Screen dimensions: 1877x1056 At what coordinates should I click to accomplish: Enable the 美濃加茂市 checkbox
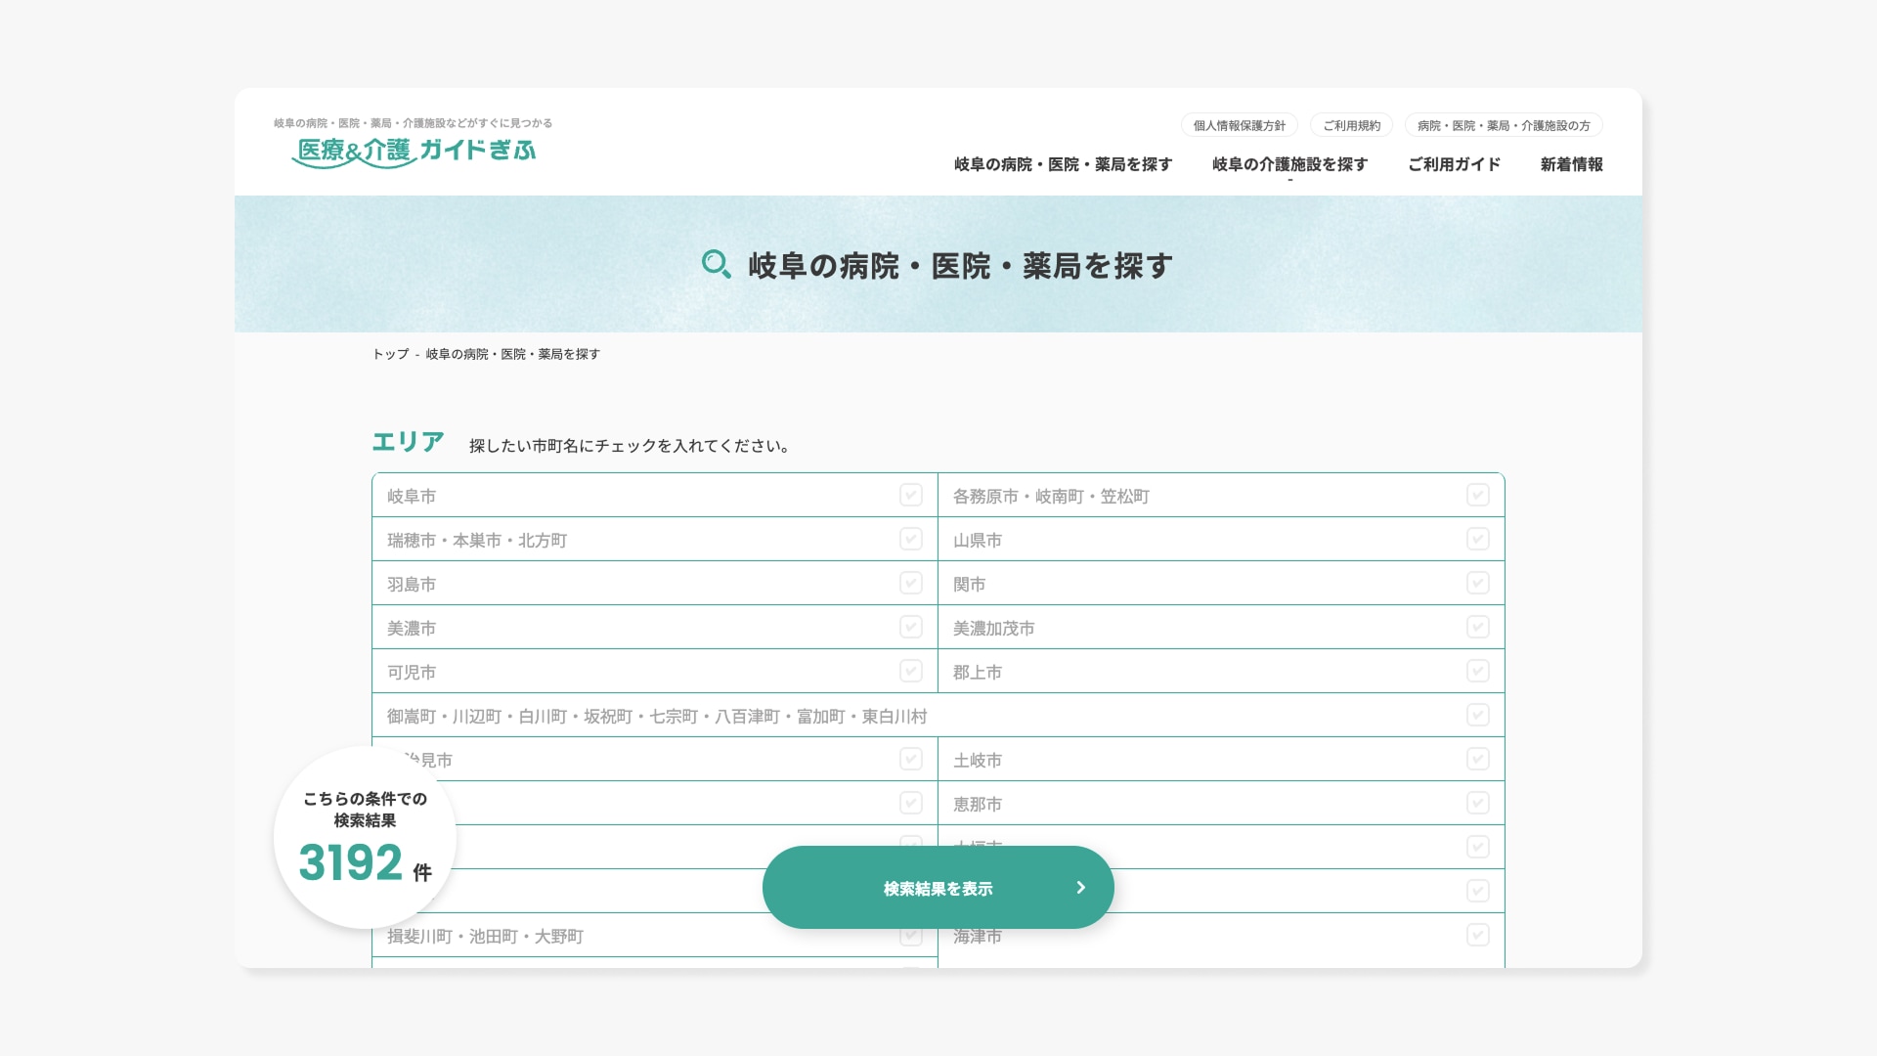1478,627
